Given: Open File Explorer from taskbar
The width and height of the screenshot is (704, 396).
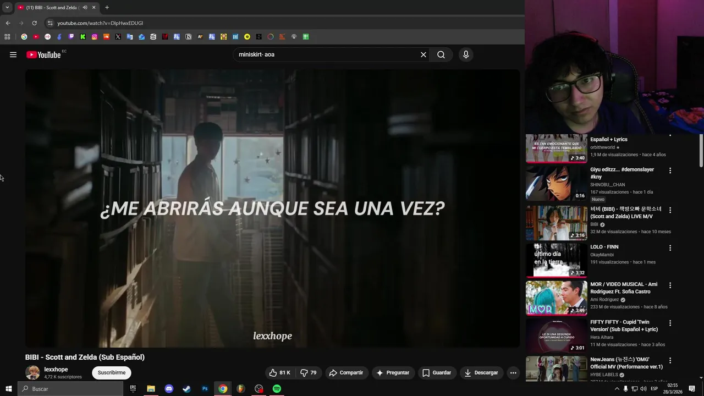Looking at the screenshot, I should (x=151, y=389).
